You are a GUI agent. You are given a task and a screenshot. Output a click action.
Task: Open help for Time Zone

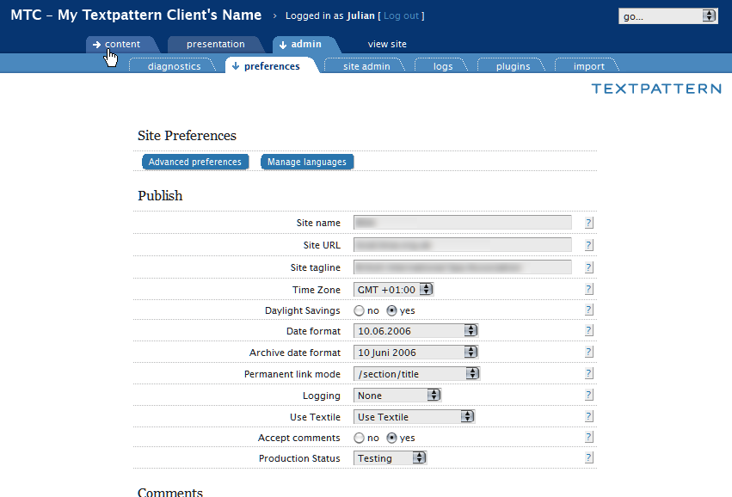588,289
